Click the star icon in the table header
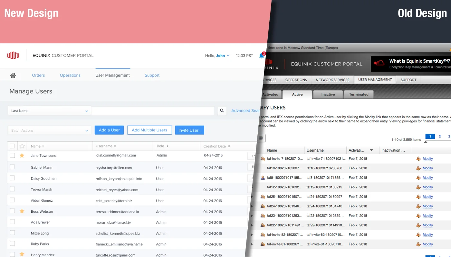The image size is (451, 257). click(22, 146)
